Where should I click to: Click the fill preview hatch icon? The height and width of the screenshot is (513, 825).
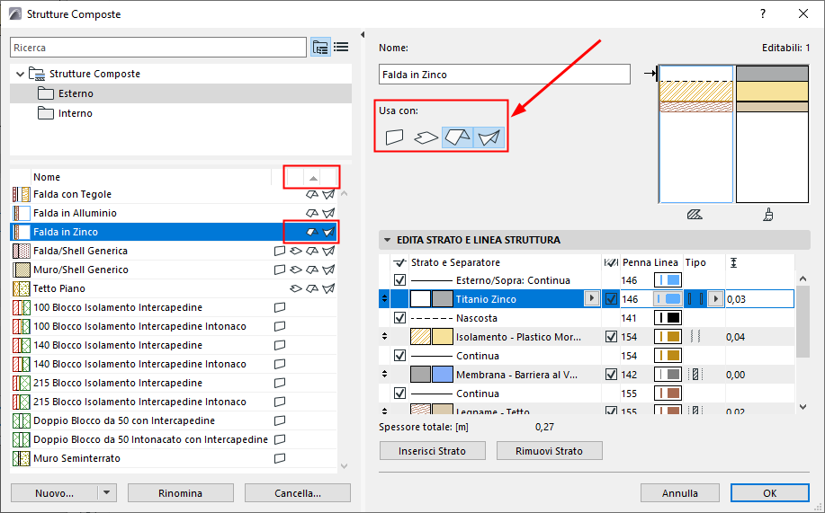point(695,215)
